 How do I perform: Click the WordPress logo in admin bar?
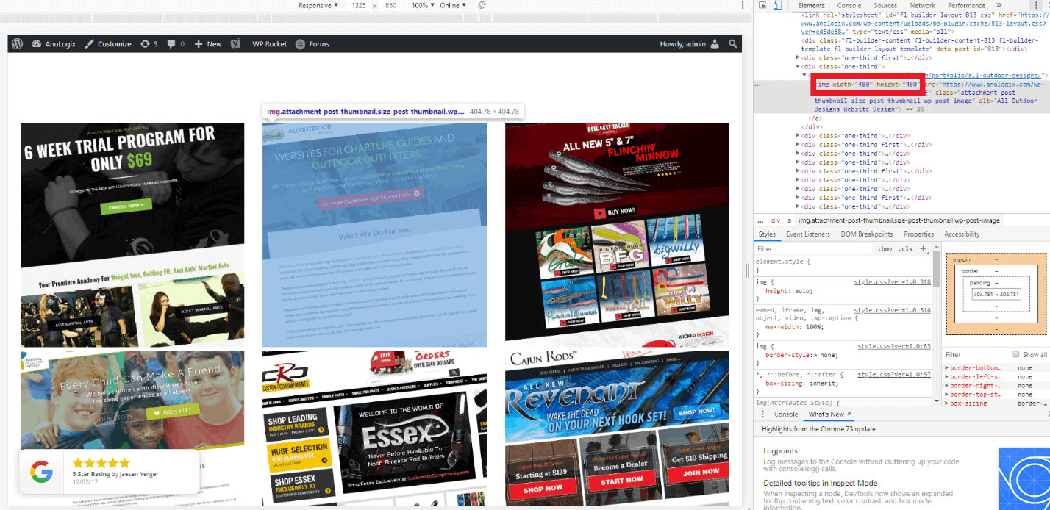[16, 43]
